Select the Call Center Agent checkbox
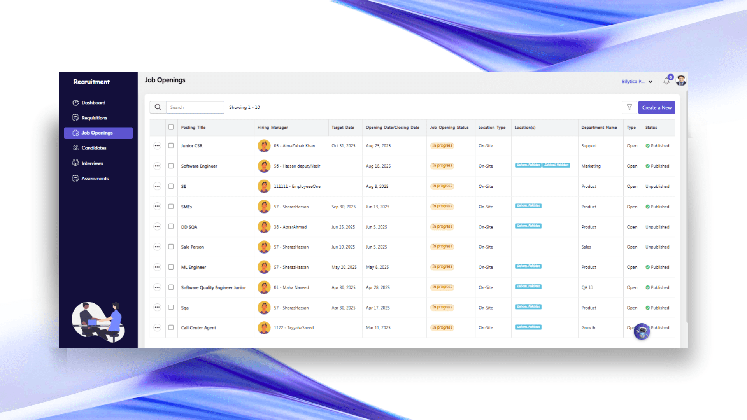Viewport: 747px width, 420px height. coord(171,327)
